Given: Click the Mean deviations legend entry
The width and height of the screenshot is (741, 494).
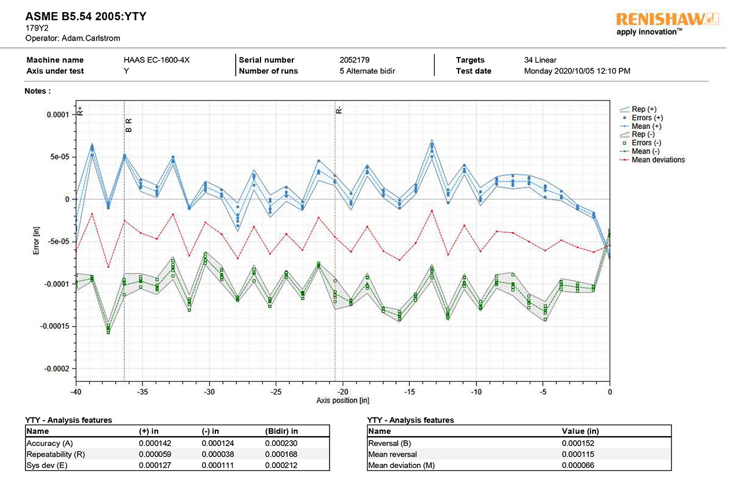Looking at the screenshot, I should [x=658, y=160].
